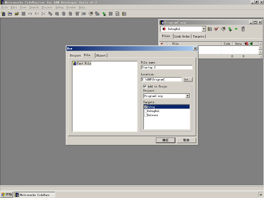Close the New dialog with the X button
The image size is (264, 198).
pyautogui.click(x=195, y=48)
